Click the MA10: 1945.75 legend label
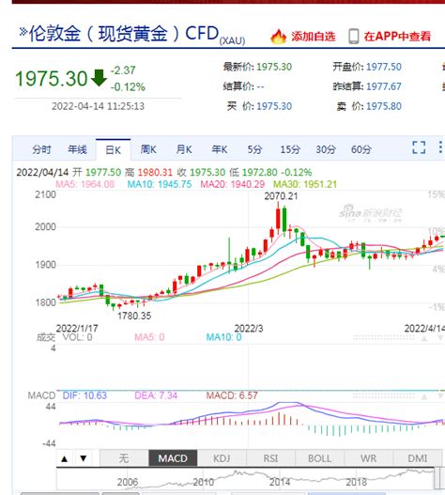 tap(160, 184)
